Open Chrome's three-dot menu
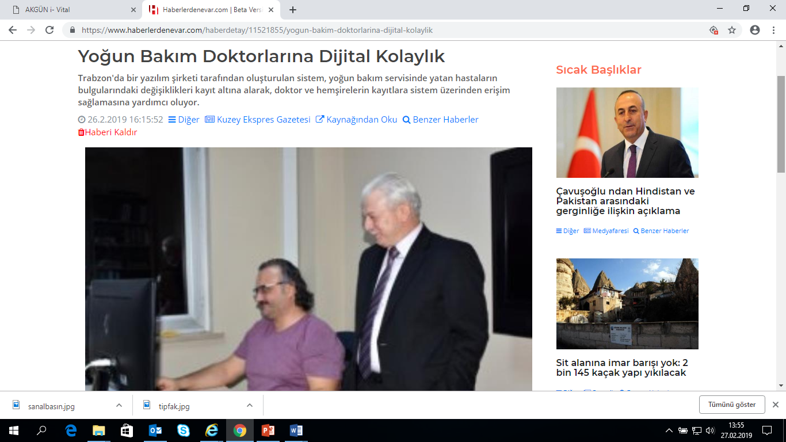Viewport: 786px width, 442px height. pos(773,30)
